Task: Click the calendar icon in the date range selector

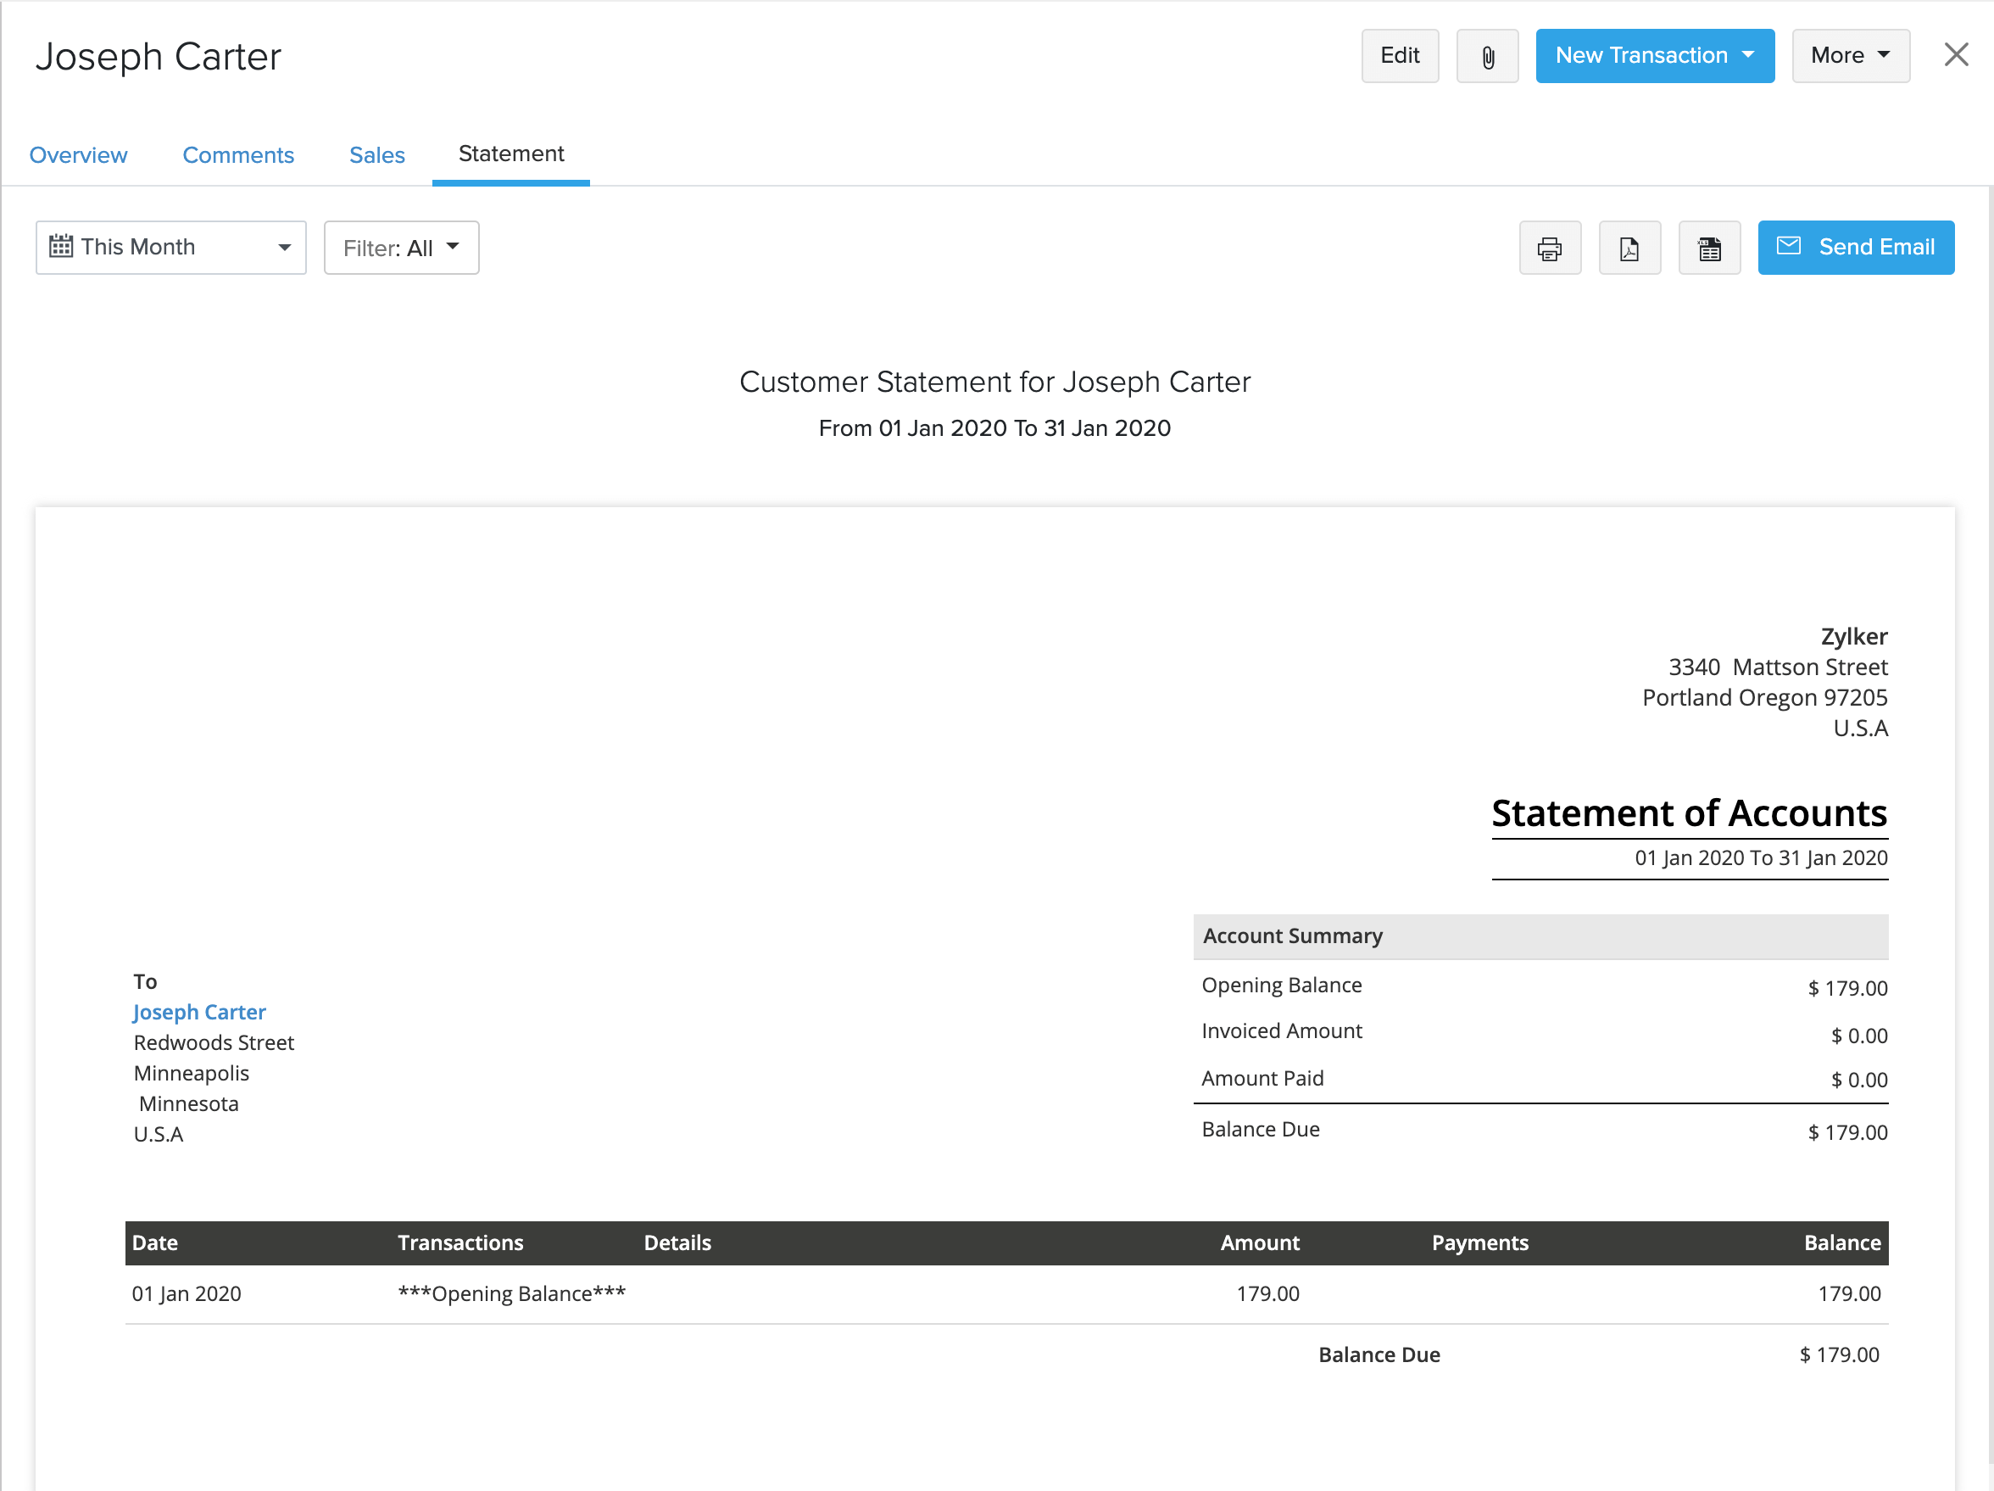Action: 60,246
